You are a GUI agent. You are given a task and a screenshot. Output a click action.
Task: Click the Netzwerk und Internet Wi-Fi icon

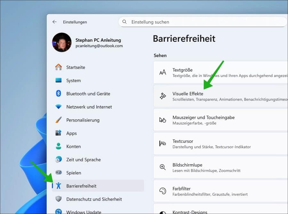click(x=59, y=107)
